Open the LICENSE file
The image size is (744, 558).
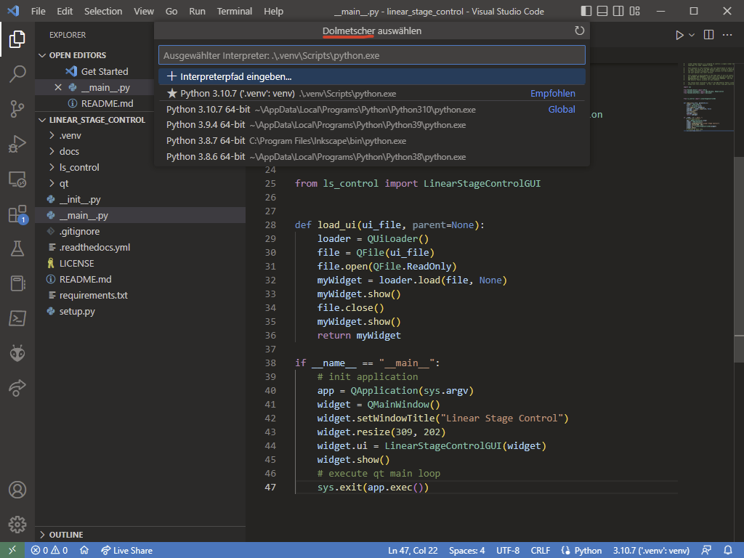point(76,263)
